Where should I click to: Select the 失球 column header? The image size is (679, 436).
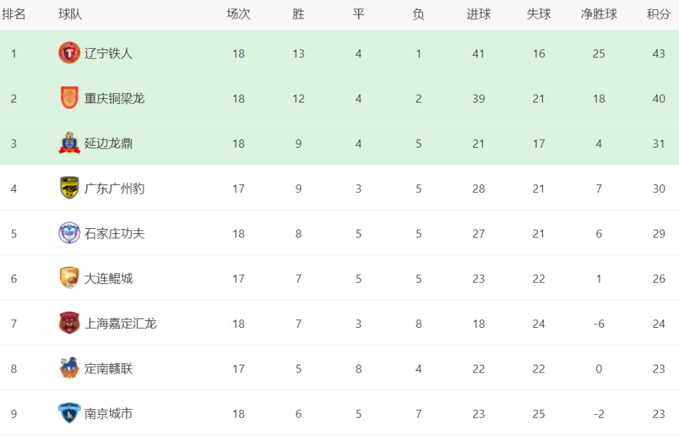point(539,14)
